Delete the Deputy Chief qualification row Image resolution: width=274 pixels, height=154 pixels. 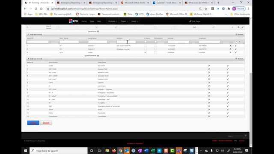209,69
